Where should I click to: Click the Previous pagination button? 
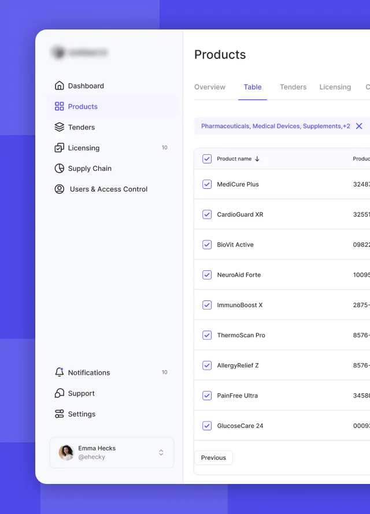[213, 457]
